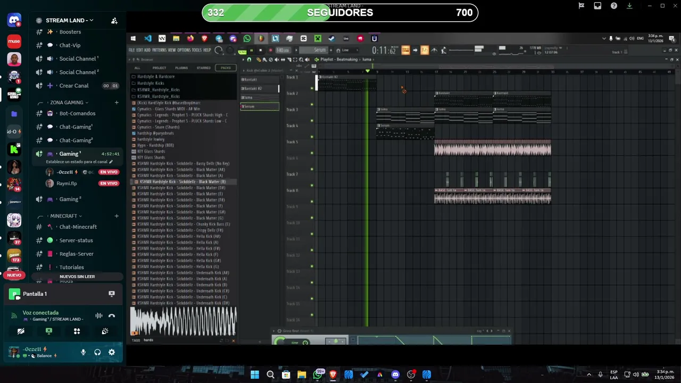Deafen audio with headphones icon
681x383 pixels.
[97, 352]
